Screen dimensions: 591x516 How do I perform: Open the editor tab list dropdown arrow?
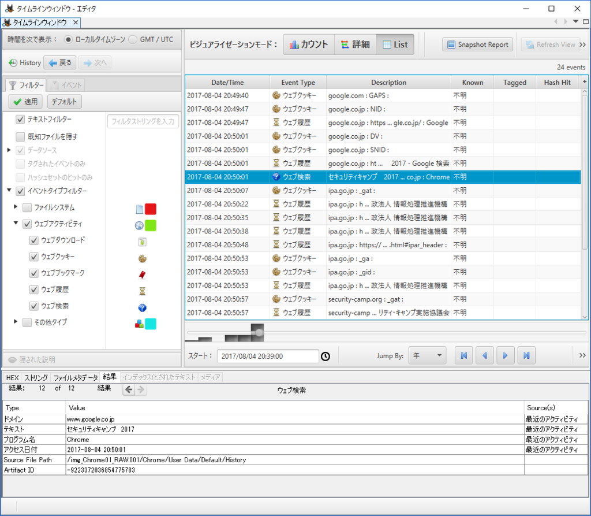pyautogui.click(x=575, y=21)
